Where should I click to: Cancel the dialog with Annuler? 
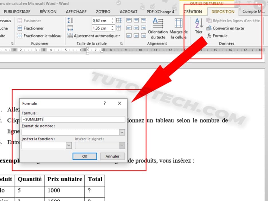click(112, 156)
